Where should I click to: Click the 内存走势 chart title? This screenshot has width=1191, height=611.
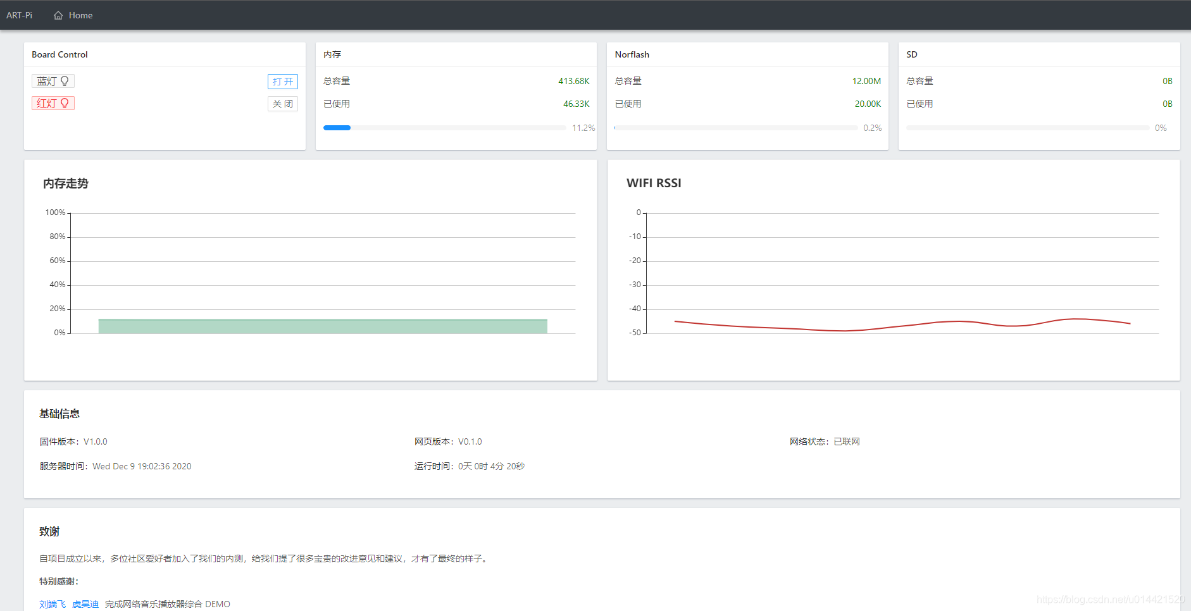[66, 183]
